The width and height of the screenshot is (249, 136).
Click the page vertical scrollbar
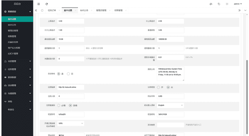[247, 97]
